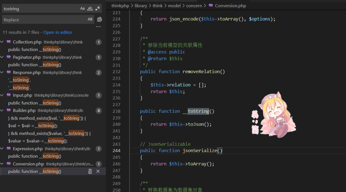Click json_encode call on line 224
The height and width of the screenshot is (192, 346).
point(184,19)
